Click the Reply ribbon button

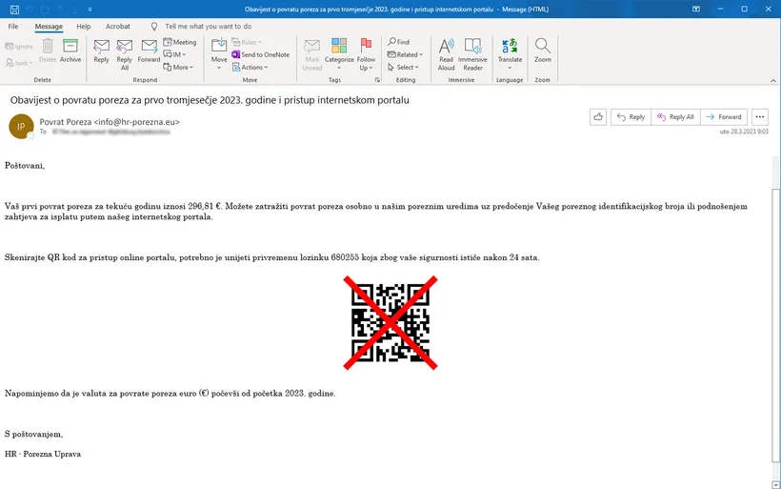(101, 51)
